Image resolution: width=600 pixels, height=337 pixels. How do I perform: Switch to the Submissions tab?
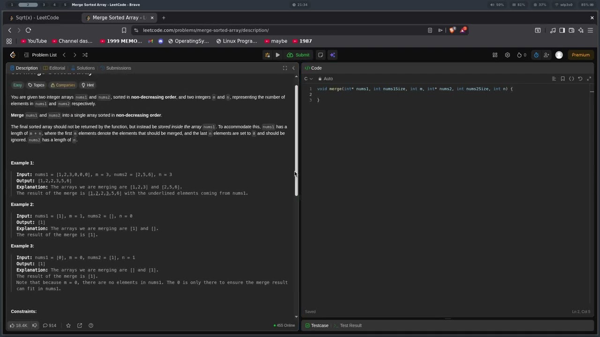point(115,68)
